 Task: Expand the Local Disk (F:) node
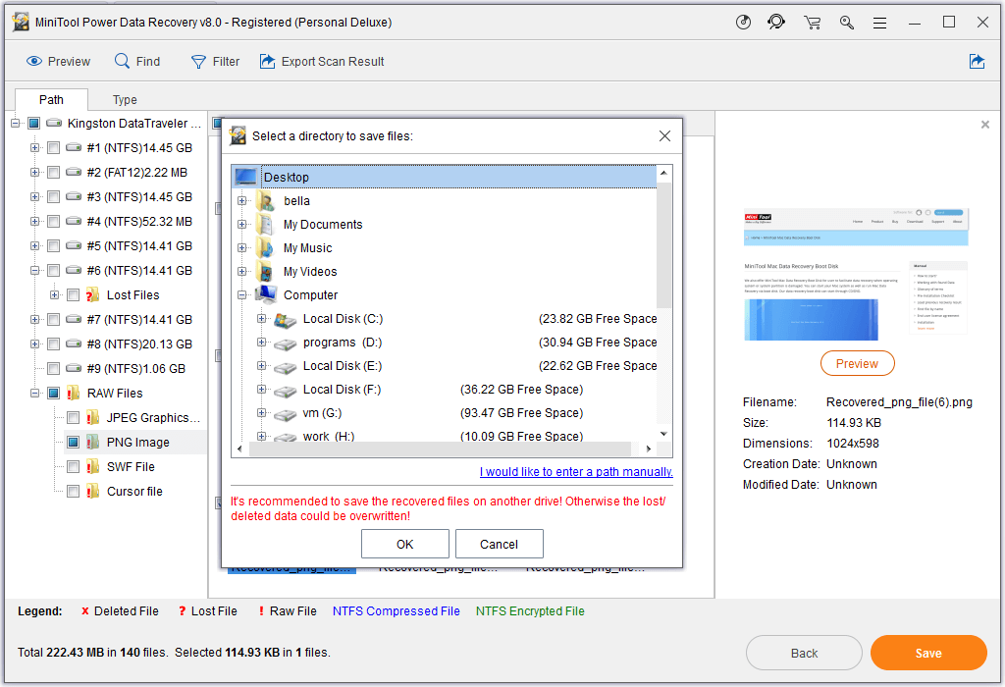[x=261, y=389]
